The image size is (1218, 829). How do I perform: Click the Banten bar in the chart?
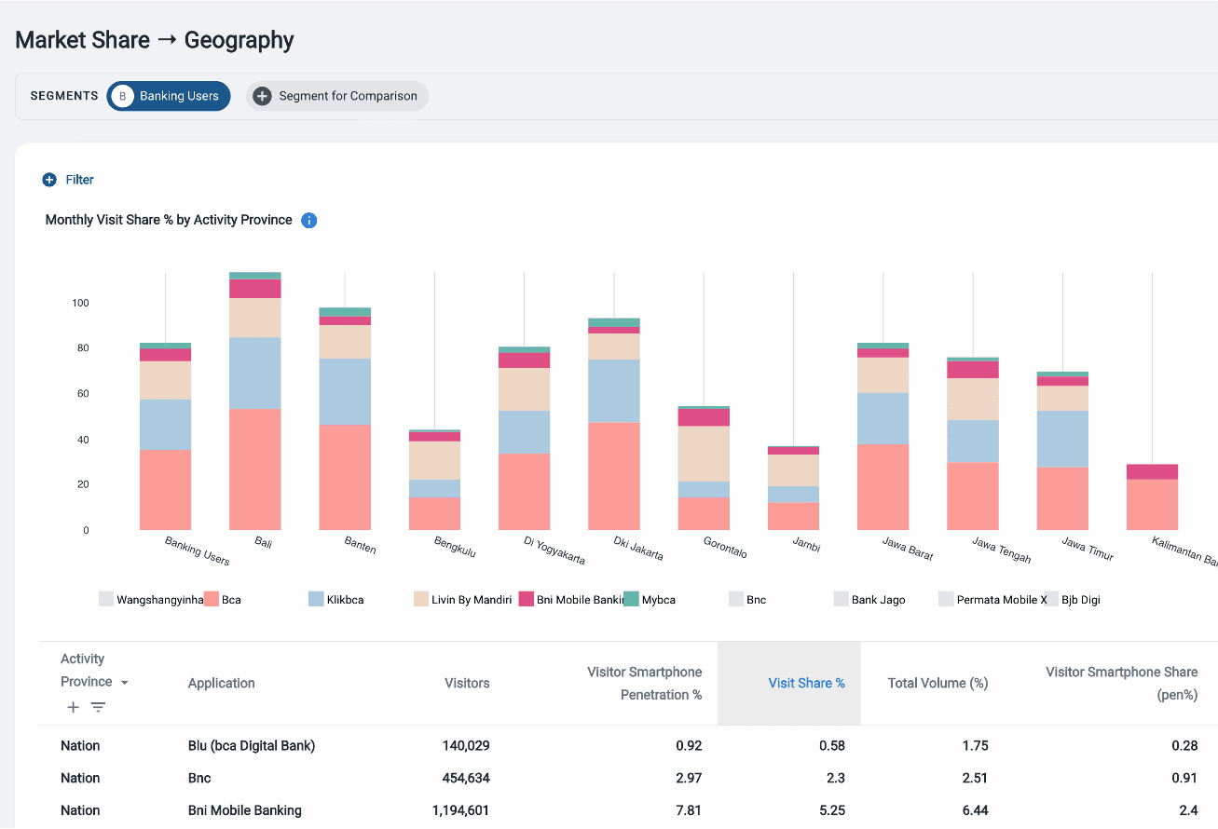(x=345, y=419)
